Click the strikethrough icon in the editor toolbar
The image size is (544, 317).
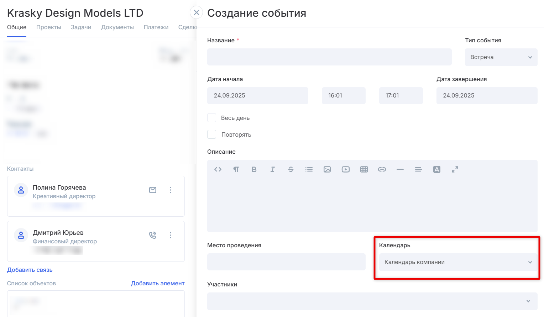click(291, 169)
